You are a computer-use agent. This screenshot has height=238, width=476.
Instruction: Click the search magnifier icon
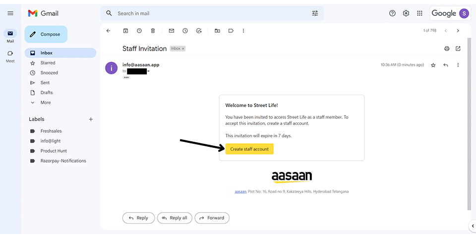click(109, 13)
